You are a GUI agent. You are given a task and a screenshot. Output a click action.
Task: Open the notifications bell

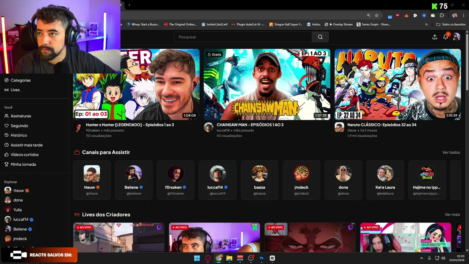446,37
